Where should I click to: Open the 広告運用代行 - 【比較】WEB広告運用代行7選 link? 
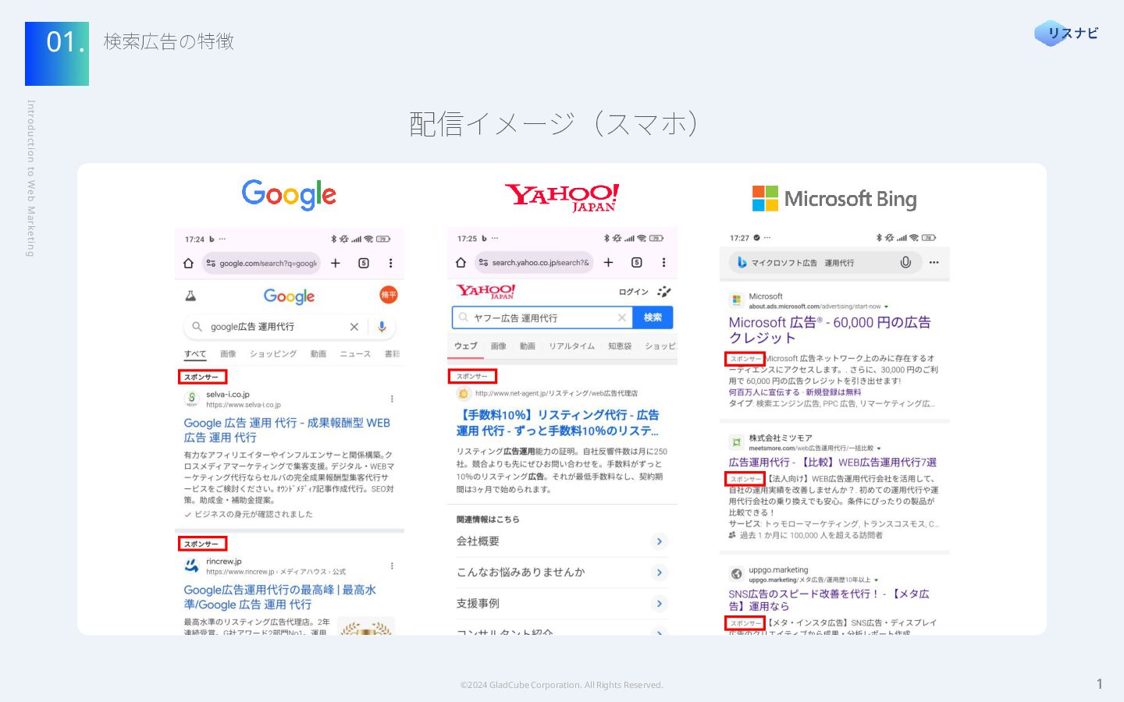(832, 463)
